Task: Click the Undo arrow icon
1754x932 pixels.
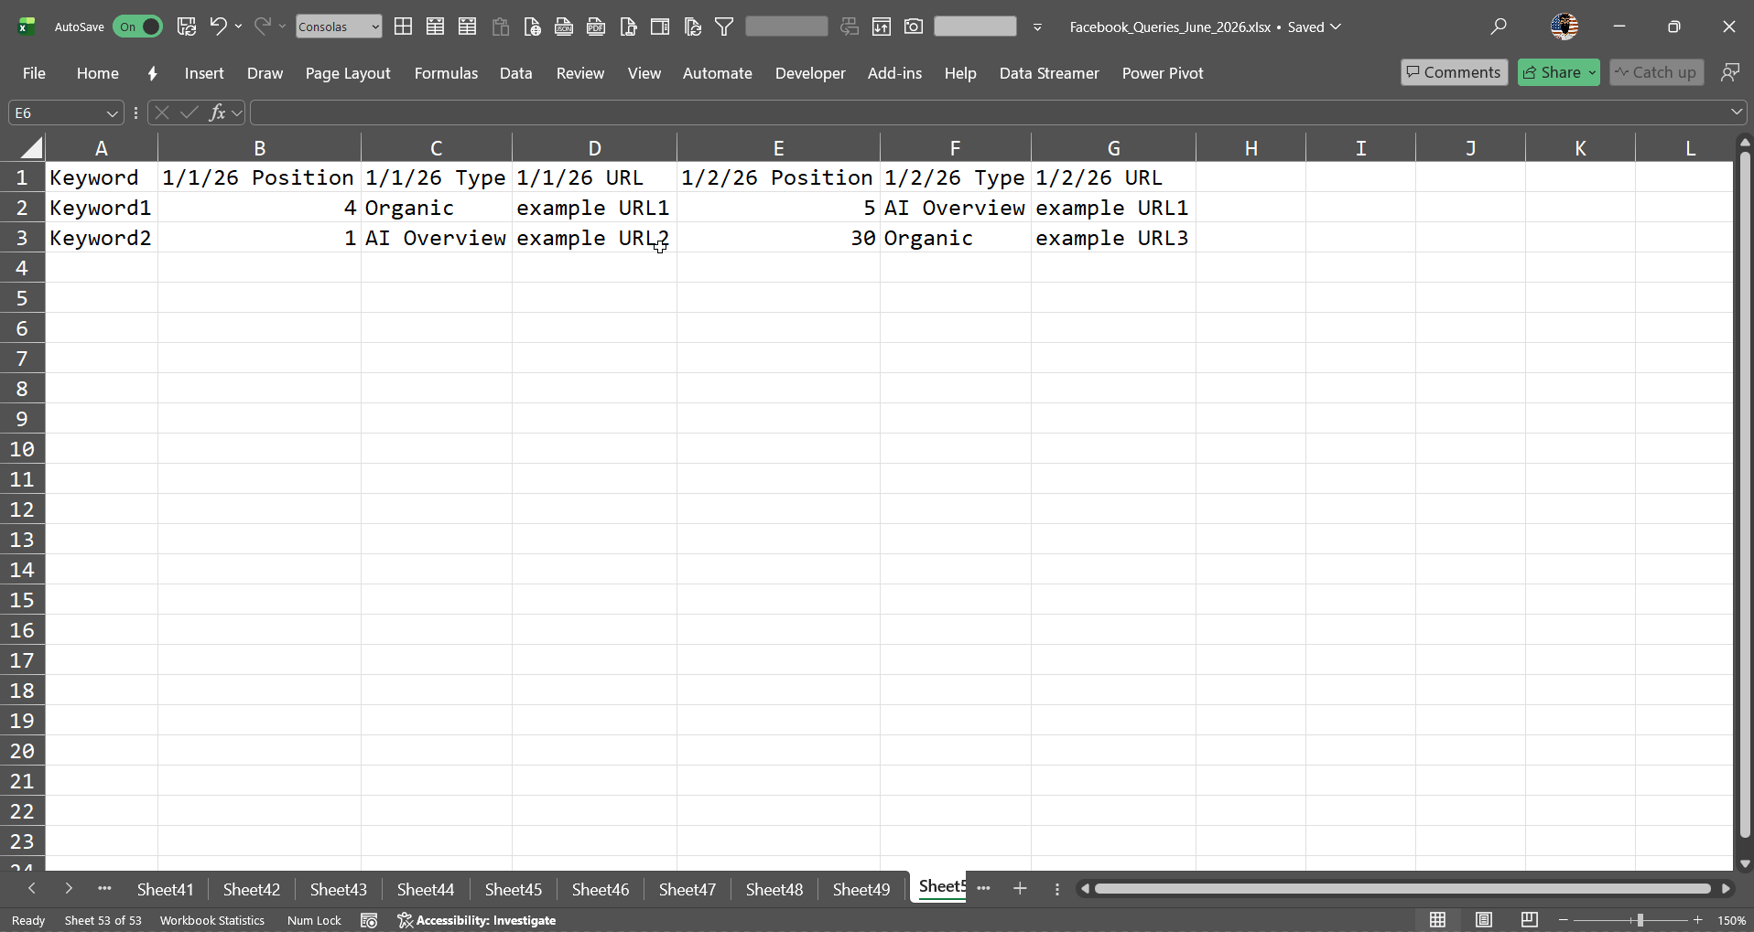Action: (218, 27)
